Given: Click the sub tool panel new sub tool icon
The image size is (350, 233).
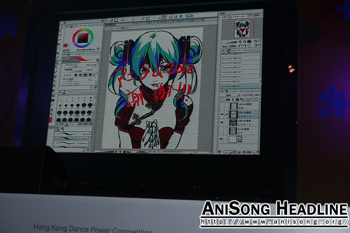Looking at the screenshot, I should pos(84,150).
